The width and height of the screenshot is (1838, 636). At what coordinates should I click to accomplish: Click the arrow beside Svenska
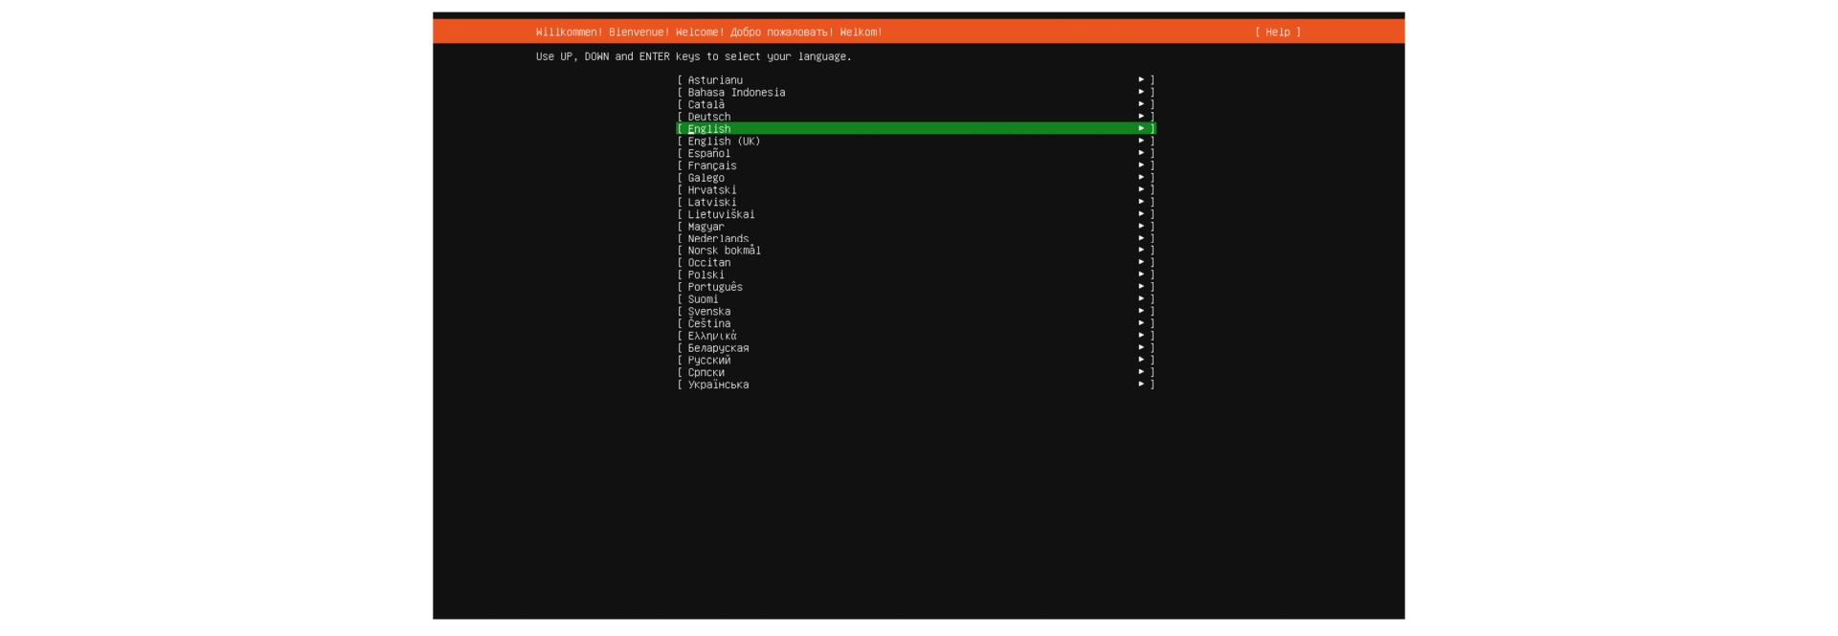[x=1141, y=311]
